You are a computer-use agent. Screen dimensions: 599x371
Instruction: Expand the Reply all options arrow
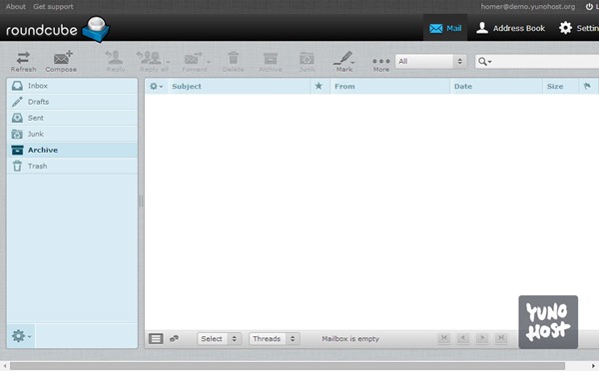click(168, 62)
